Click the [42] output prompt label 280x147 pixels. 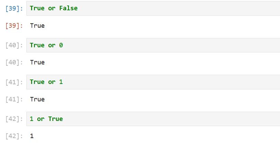point(14,136)
